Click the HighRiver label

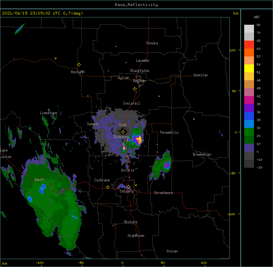[x=136, y=236]
